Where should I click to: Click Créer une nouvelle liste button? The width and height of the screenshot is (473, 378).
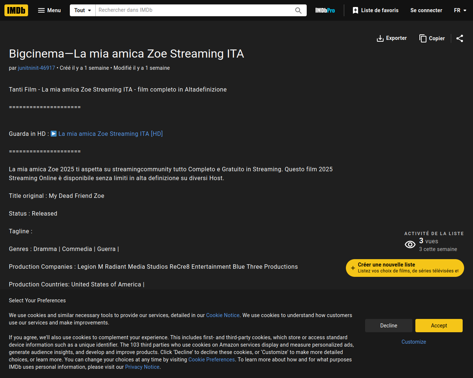pos(405,268)
